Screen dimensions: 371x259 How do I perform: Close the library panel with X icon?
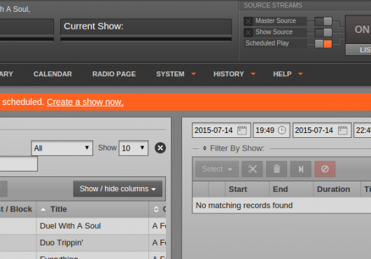160,148
